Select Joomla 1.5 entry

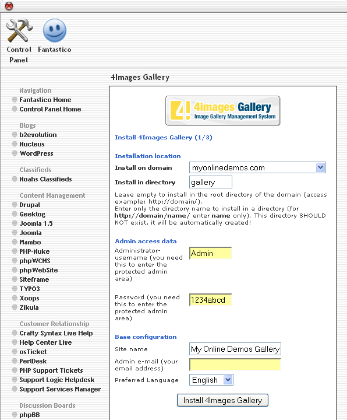point(36,223)
